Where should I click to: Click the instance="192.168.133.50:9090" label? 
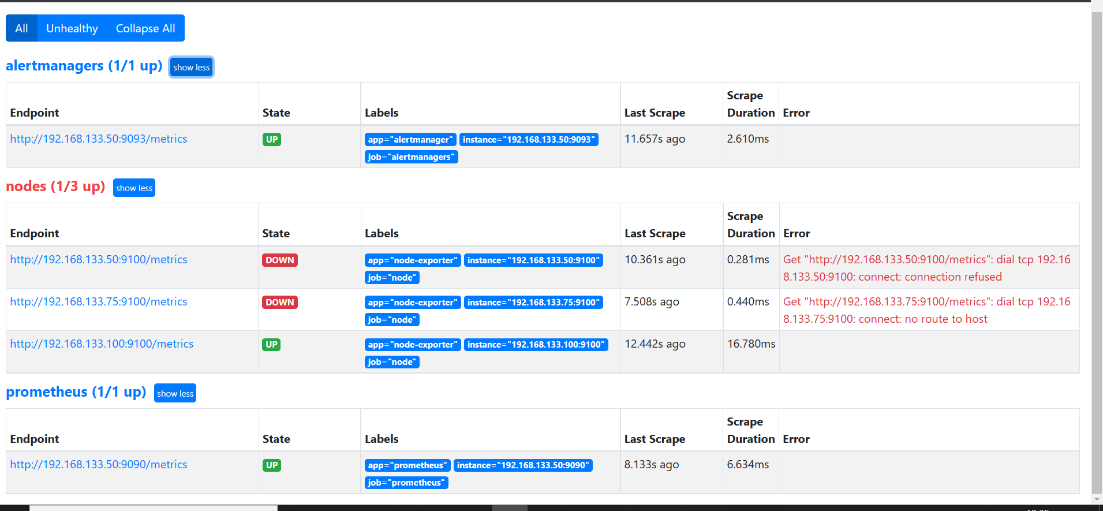[523, 465]
